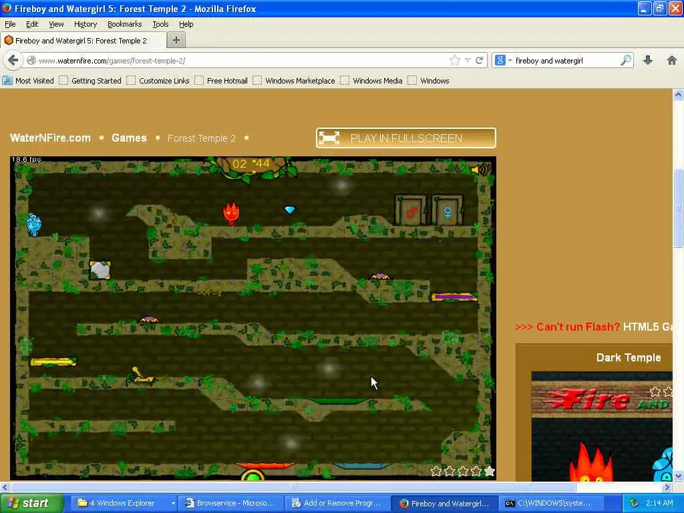The width and height of the screenshot is (684, 513).
Task: Click the PLAY IN FULLSCREEN button
Action: tap(405, 138)
